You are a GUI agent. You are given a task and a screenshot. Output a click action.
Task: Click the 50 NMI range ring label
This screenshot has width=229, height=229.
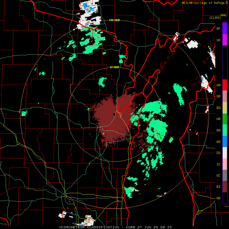point(114,67)
